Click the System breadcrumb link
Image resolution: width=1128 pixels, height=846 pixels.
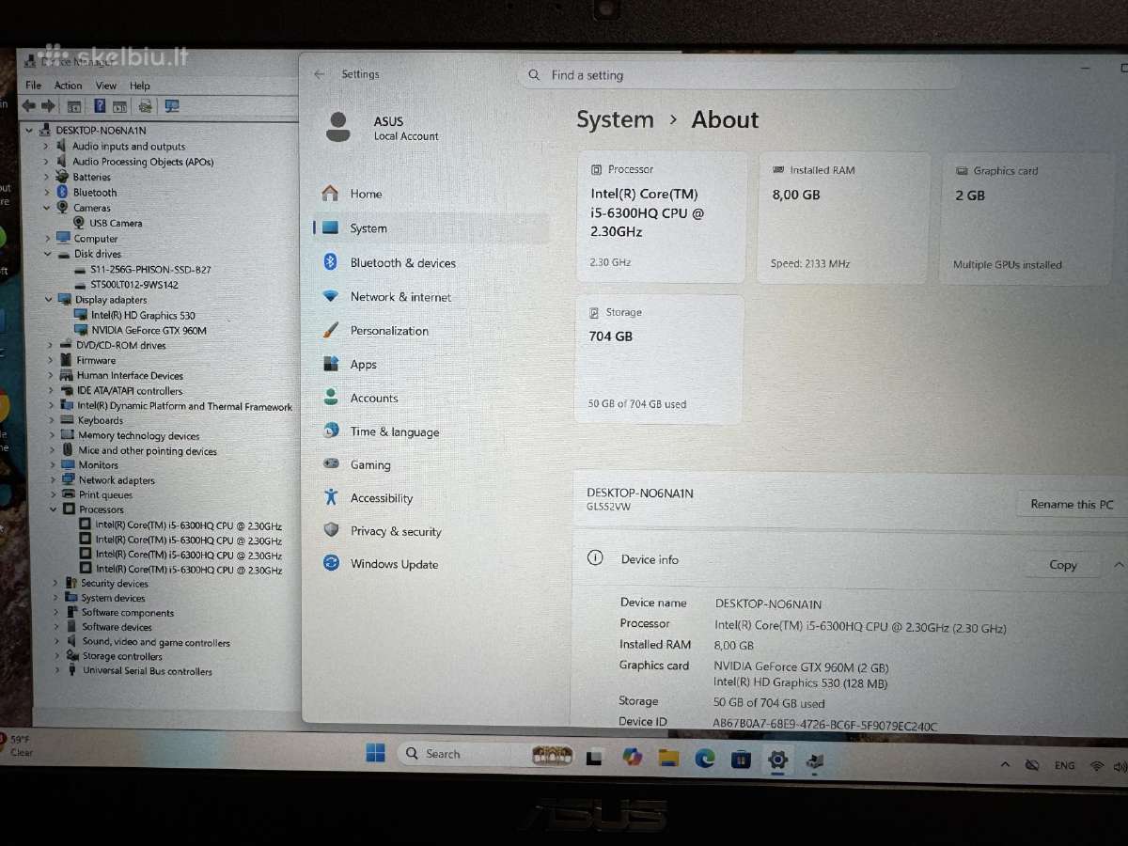pyautogui.click(x=615, y=119)
